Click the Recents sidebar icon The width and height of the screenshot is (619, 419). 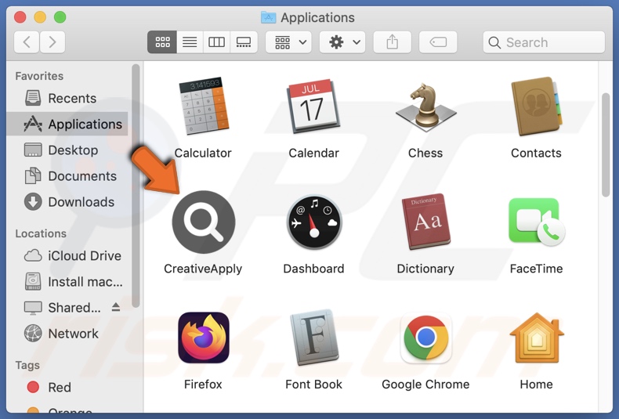point(33,98)
